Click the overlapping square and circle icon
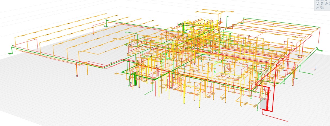 322,8
